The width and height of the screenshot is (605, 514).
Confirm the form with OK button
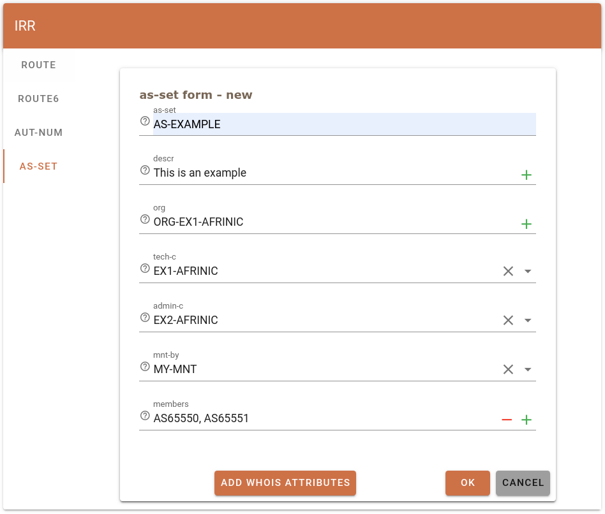coord(468,483)
